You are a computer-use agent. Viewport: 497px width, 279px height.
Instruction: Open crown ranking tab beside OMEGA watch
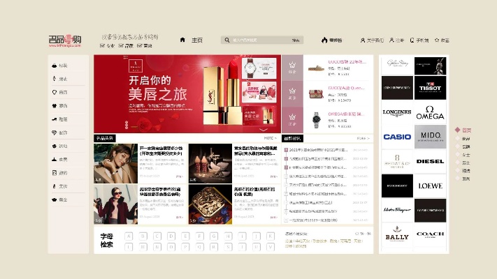pyautogui.click(x=292, y=120)
